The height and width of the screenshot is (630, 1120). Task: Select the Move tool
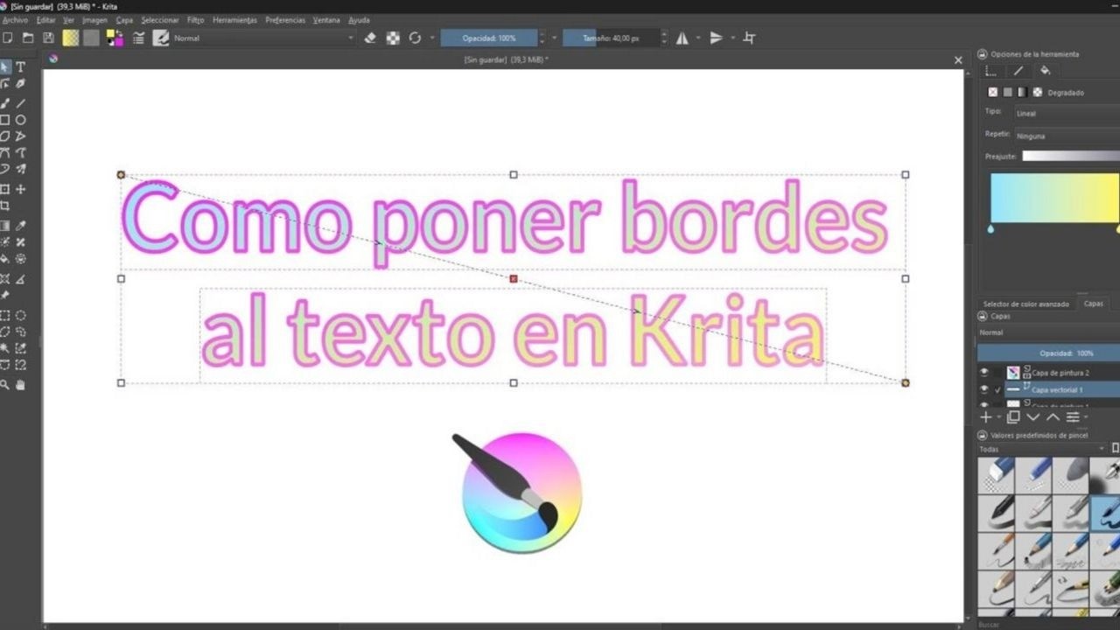click(x=21, y=189)
